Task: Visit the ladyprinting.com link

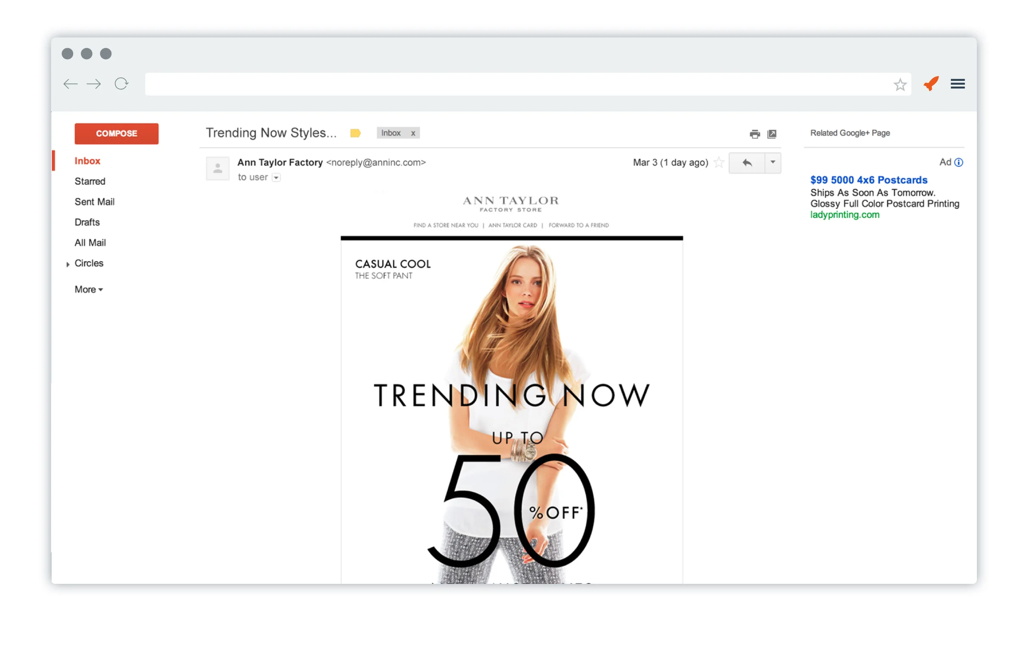Action: 845,215
